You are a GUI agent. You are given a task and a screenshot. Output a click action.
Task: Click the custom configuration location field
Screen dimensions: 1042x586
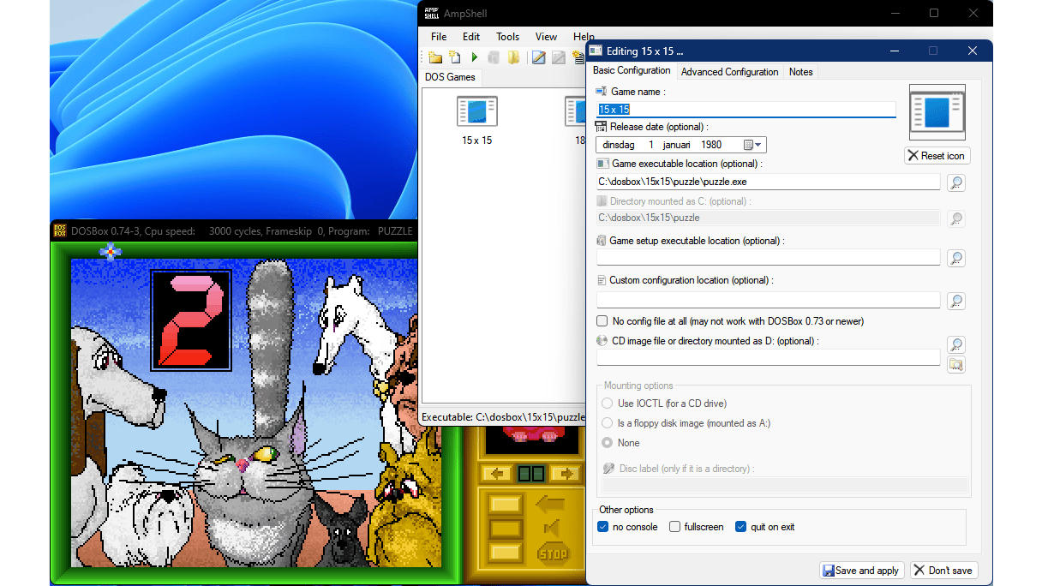click(768, 300)
